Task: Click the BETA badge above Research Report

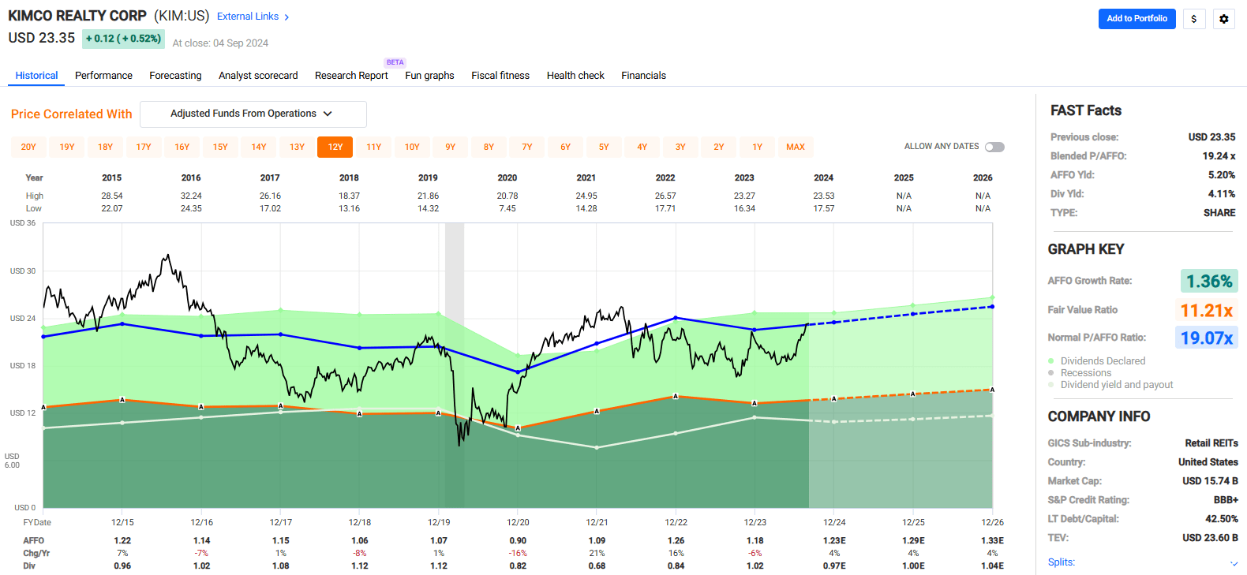Action: [x=395, y=62]
